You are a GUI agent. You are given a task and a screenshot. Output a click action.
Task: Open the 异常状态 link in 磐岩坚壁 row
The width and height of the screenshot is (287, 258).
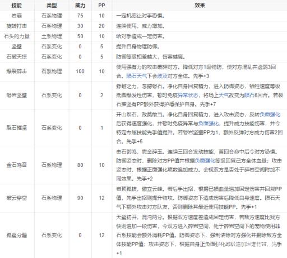[x=188, y=96]
